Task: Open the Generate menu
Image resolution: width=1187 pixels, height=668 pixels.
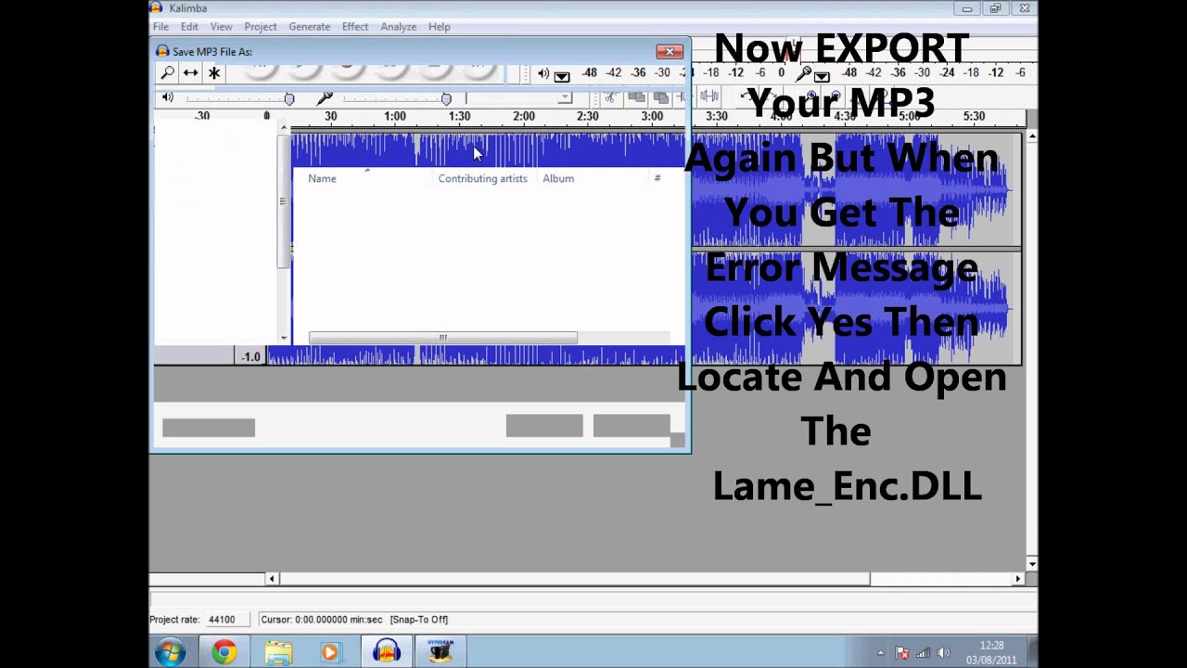Action: click(x=309, y=27)
